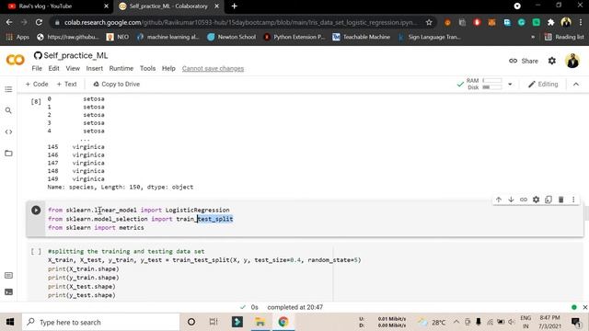Open the Edit menu
Screen dimensions: 589x331
point(53,68)
